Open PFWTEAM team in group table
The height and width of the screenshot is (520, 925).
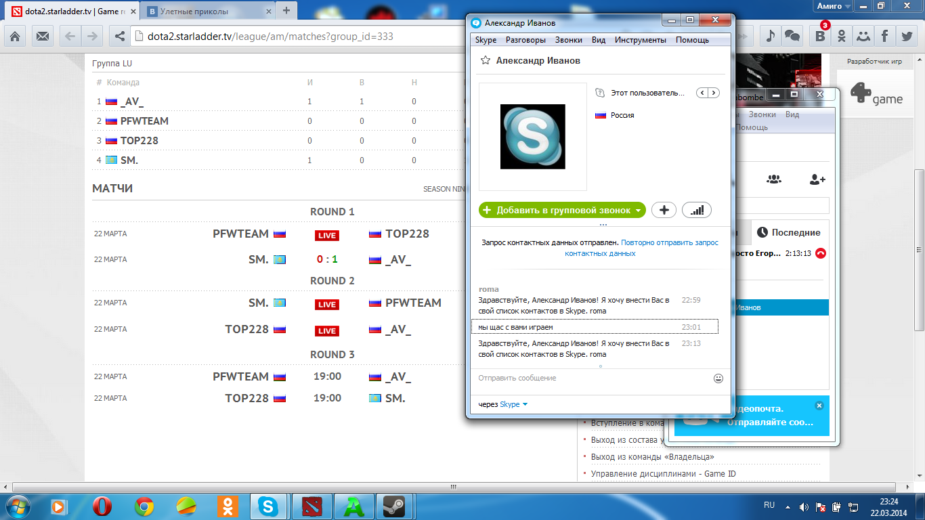144,121
